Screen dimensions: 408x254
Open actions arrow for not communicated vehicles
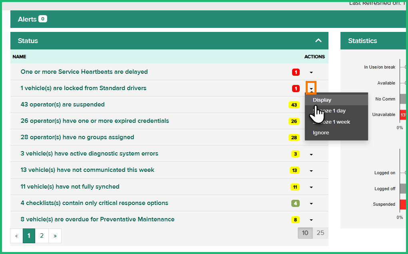[x=311, y=171]
